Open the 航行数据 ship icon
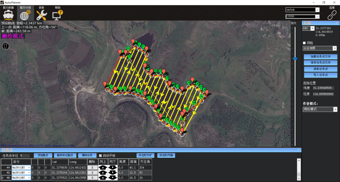 [x=8, y=15]
